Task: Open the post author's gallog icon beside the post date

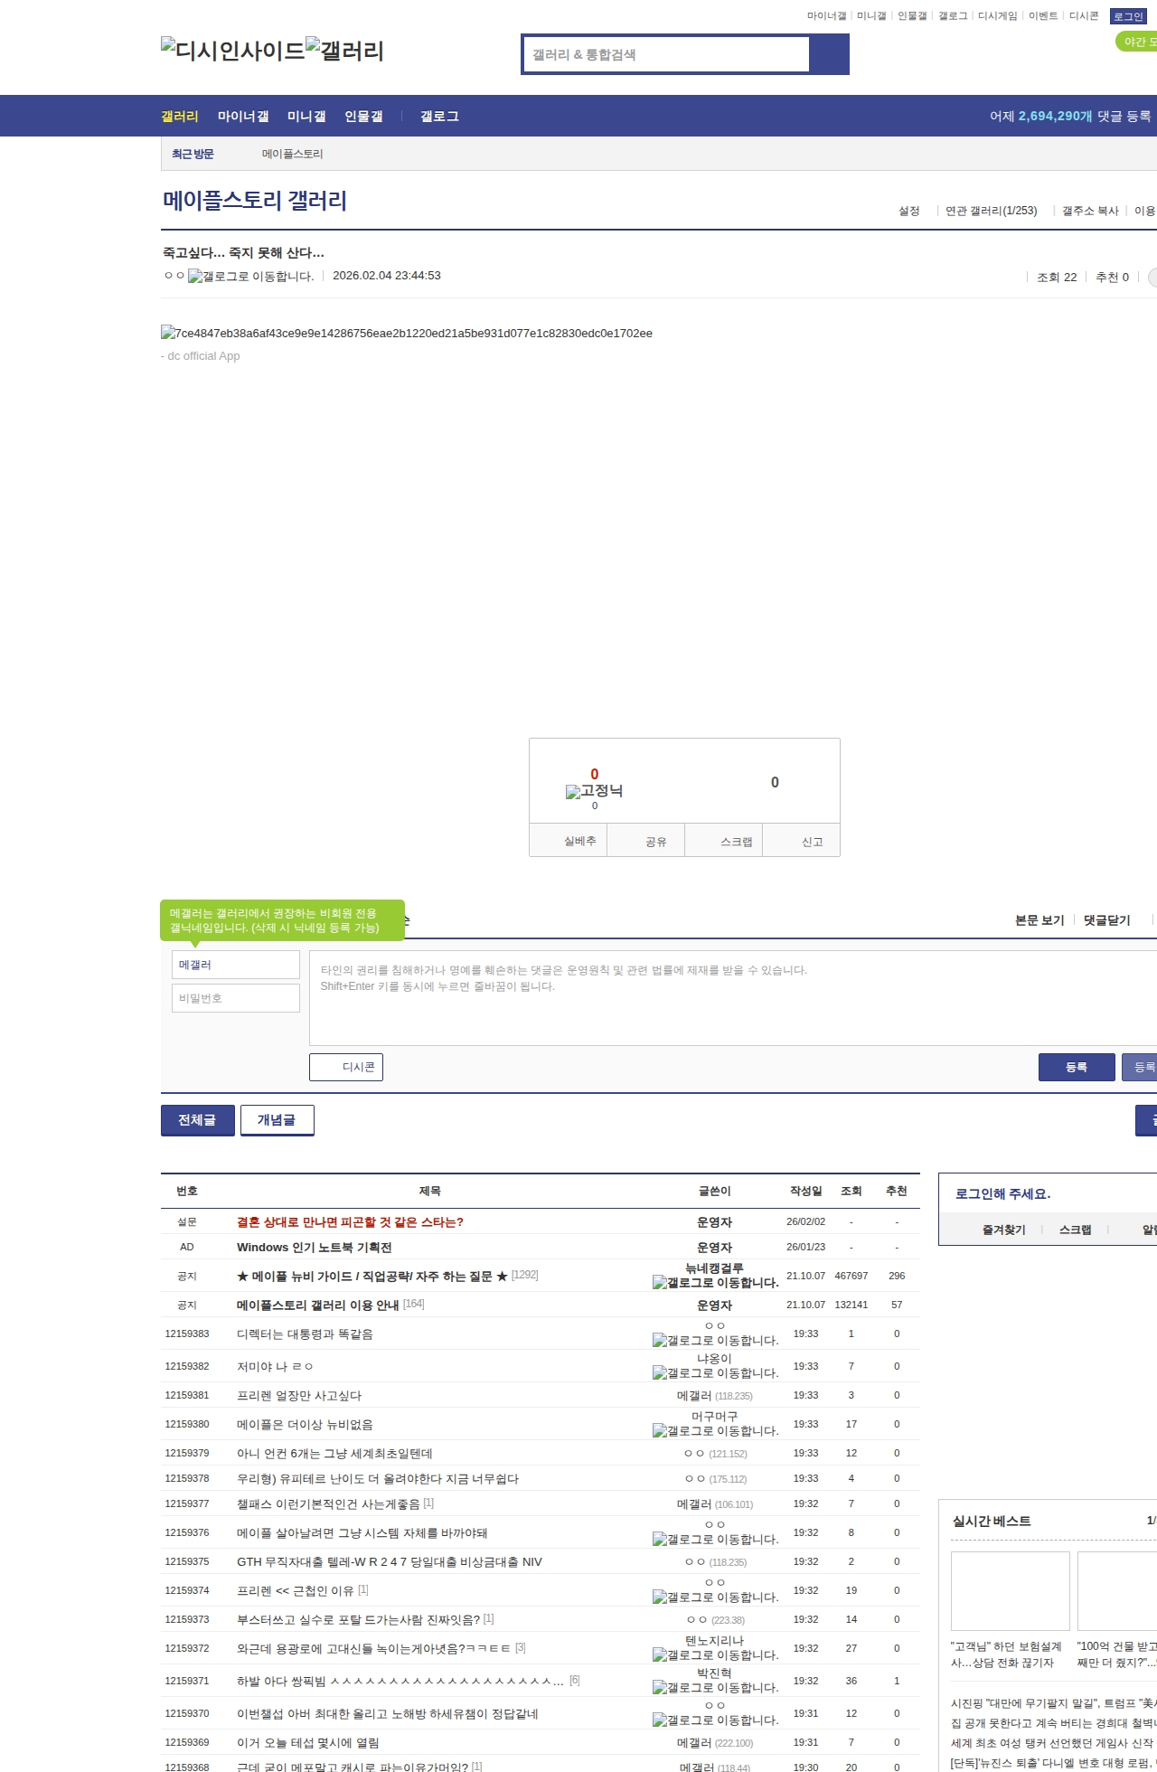Action: 250,277
